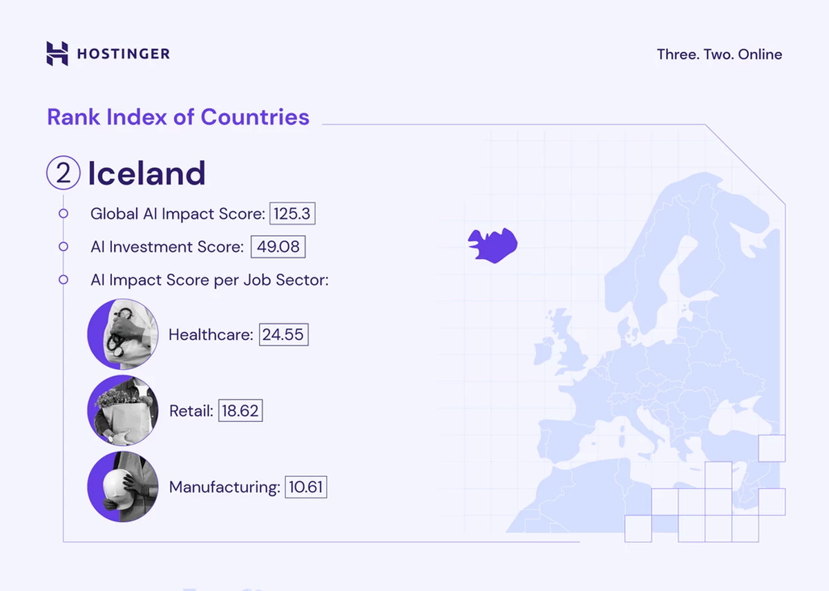The image size is (829, 591).
Task: Click the Three. Two. Online tagline
Action: coord(719,55)
